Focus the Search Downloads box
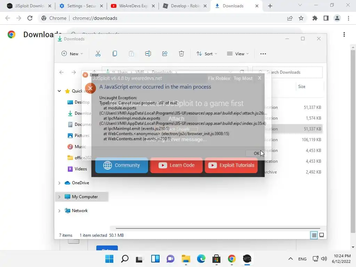This screenshot has height=267, width=356. tap(288, 72)
